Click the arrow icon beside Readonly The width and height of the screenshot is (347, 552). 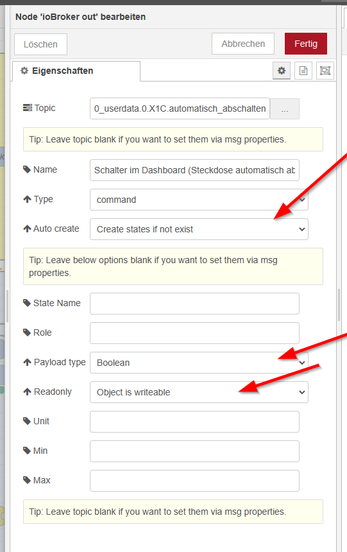(27, 392)
